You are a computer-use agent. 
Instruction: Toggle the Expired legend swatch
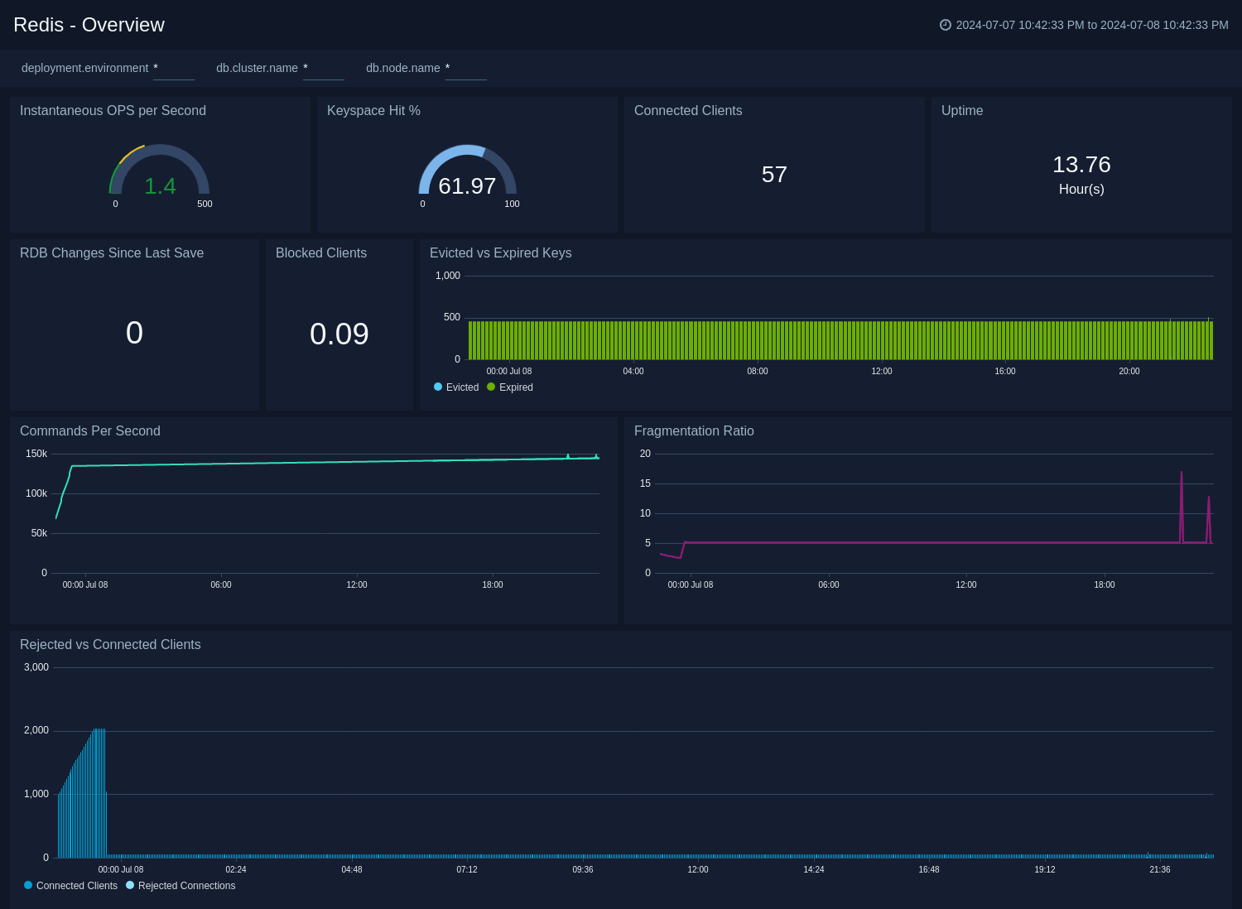pyautogui.click(x=491, y=387)
